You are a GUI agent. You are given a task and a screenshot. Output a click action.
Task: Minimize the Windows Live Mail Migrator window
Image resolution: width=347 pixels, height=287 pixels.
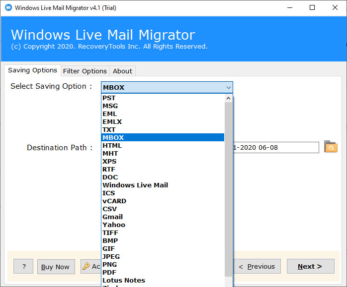(x=290, y=8)
